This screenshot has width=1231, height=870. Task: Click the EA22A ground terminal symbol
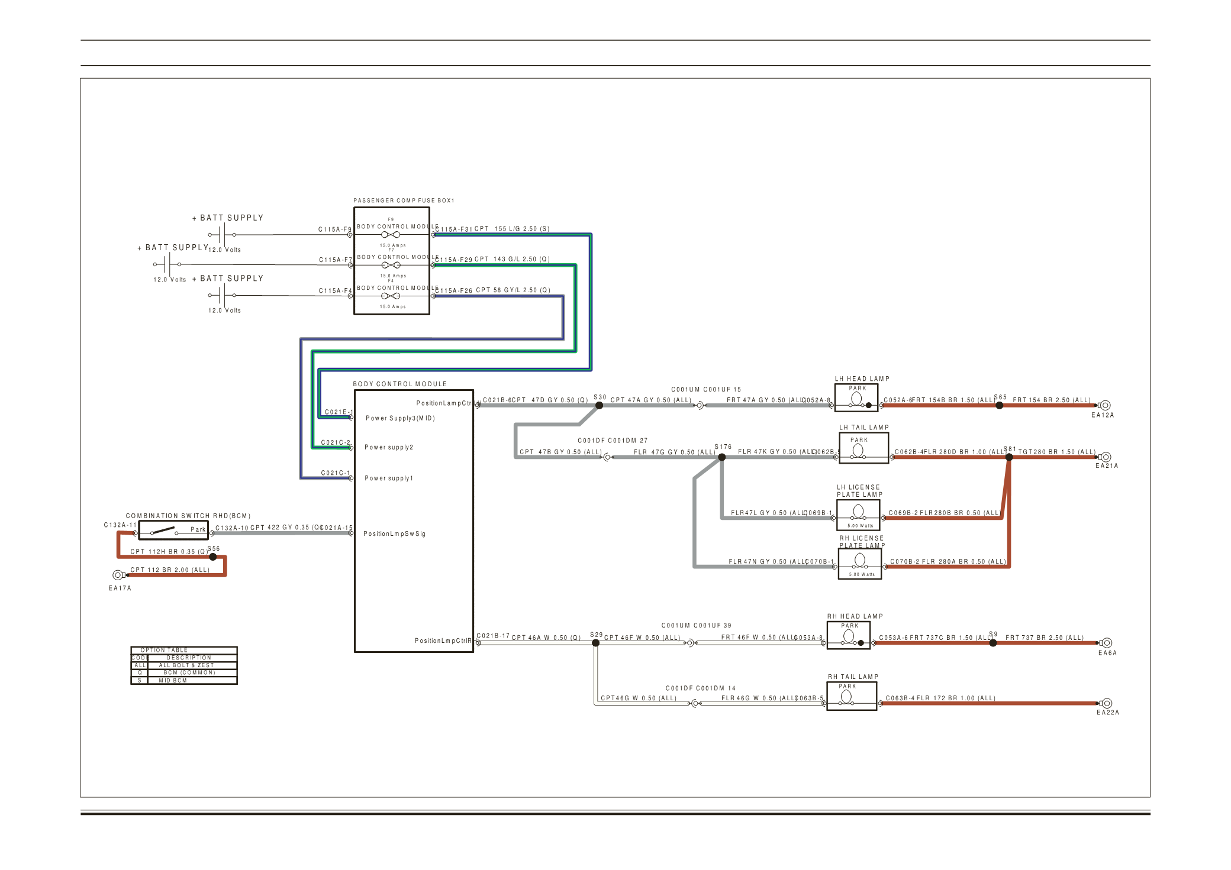[1106, 703]
